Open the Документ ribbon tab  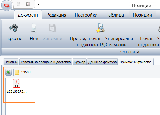28,15
